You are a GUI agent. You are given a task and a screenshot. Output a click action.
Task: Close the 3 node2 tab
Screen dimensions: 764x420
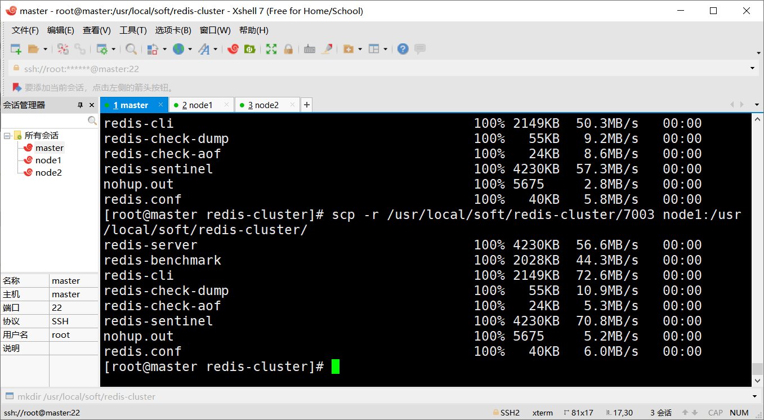pyautogui.click(x=293, y=105)
